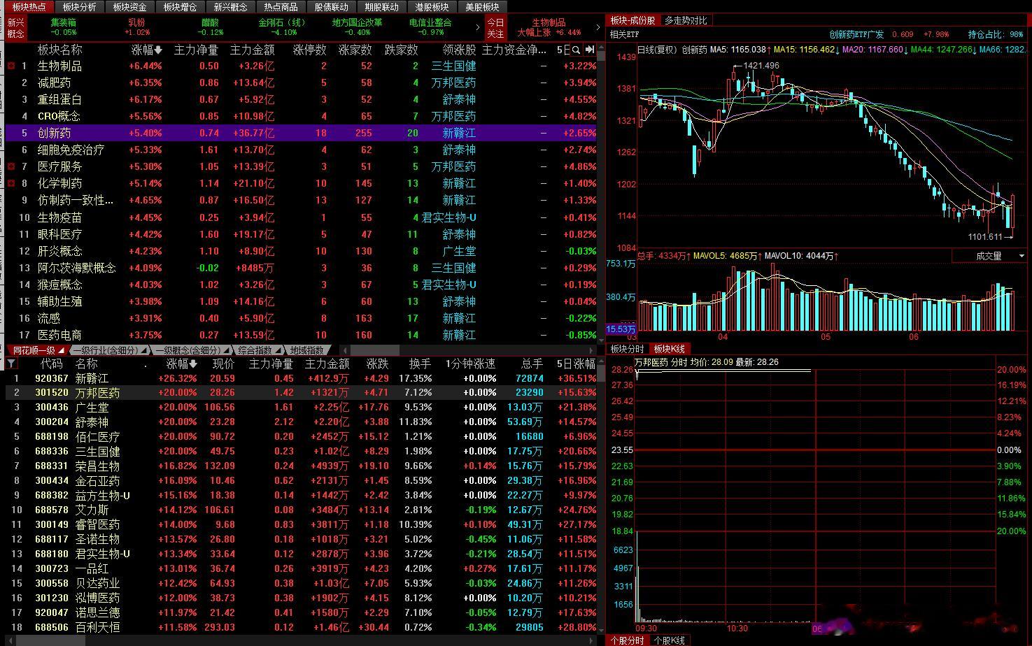The width and height of the screenshot is (1032, 646).
Task: Click the sort arrow on sector 涨幅 column
Action: (159, 50)
